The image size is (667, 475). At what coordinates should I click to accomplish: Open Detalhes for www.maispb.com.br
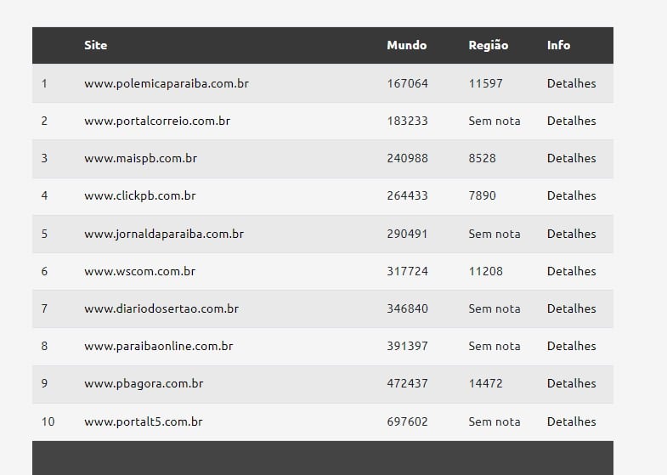click(x=571, y=158)
